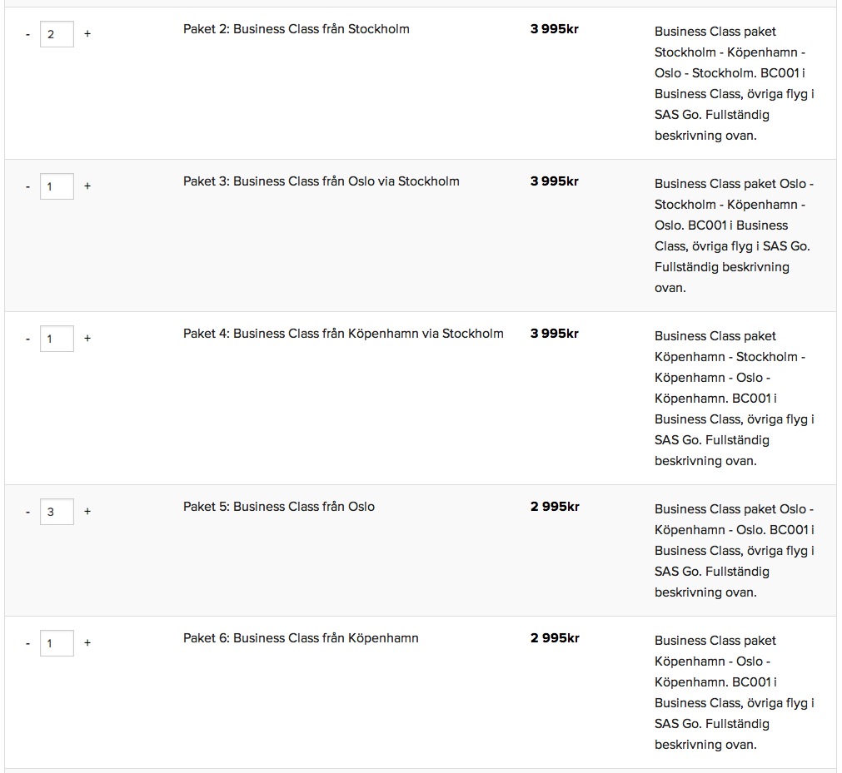Click the title Paket 2: Business Class från Stockholm
This screenshot has width=842, height=773.
coord(296,29)
